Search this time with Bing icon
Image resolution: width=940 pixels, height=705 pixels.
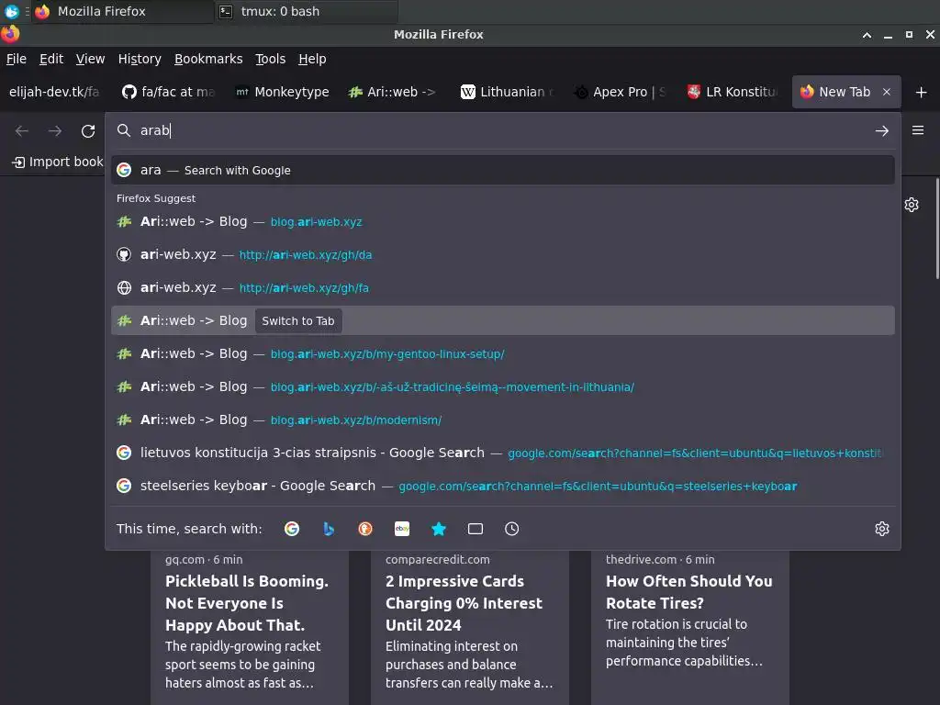tap(329, 529)
